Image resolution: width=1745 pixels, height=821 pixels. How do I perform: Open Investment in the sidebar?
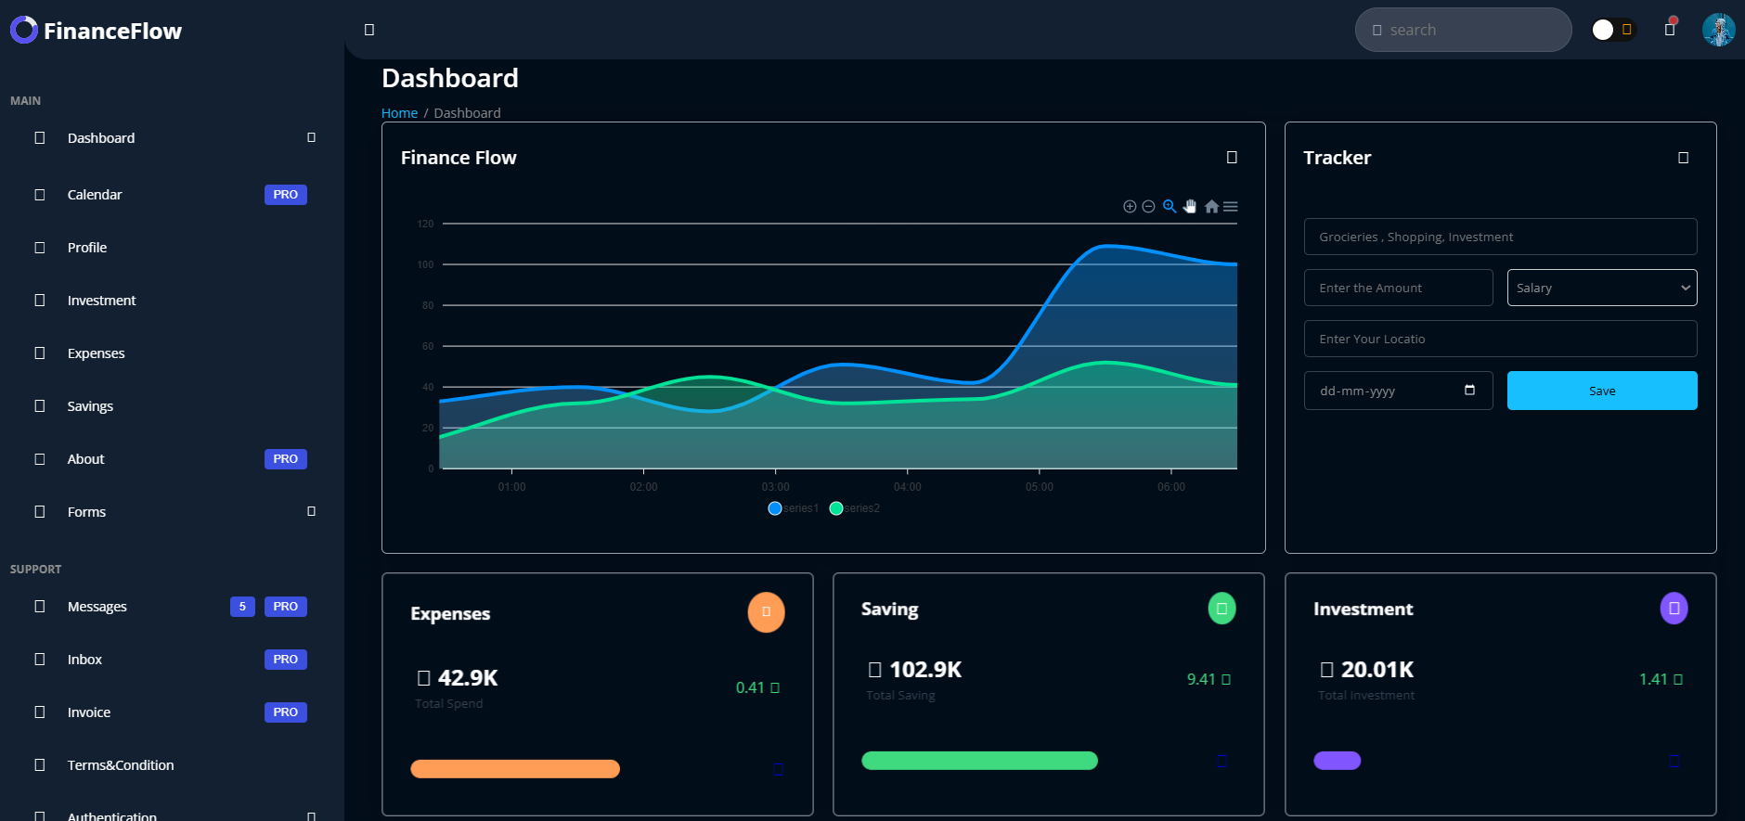[x=101, y=301]
